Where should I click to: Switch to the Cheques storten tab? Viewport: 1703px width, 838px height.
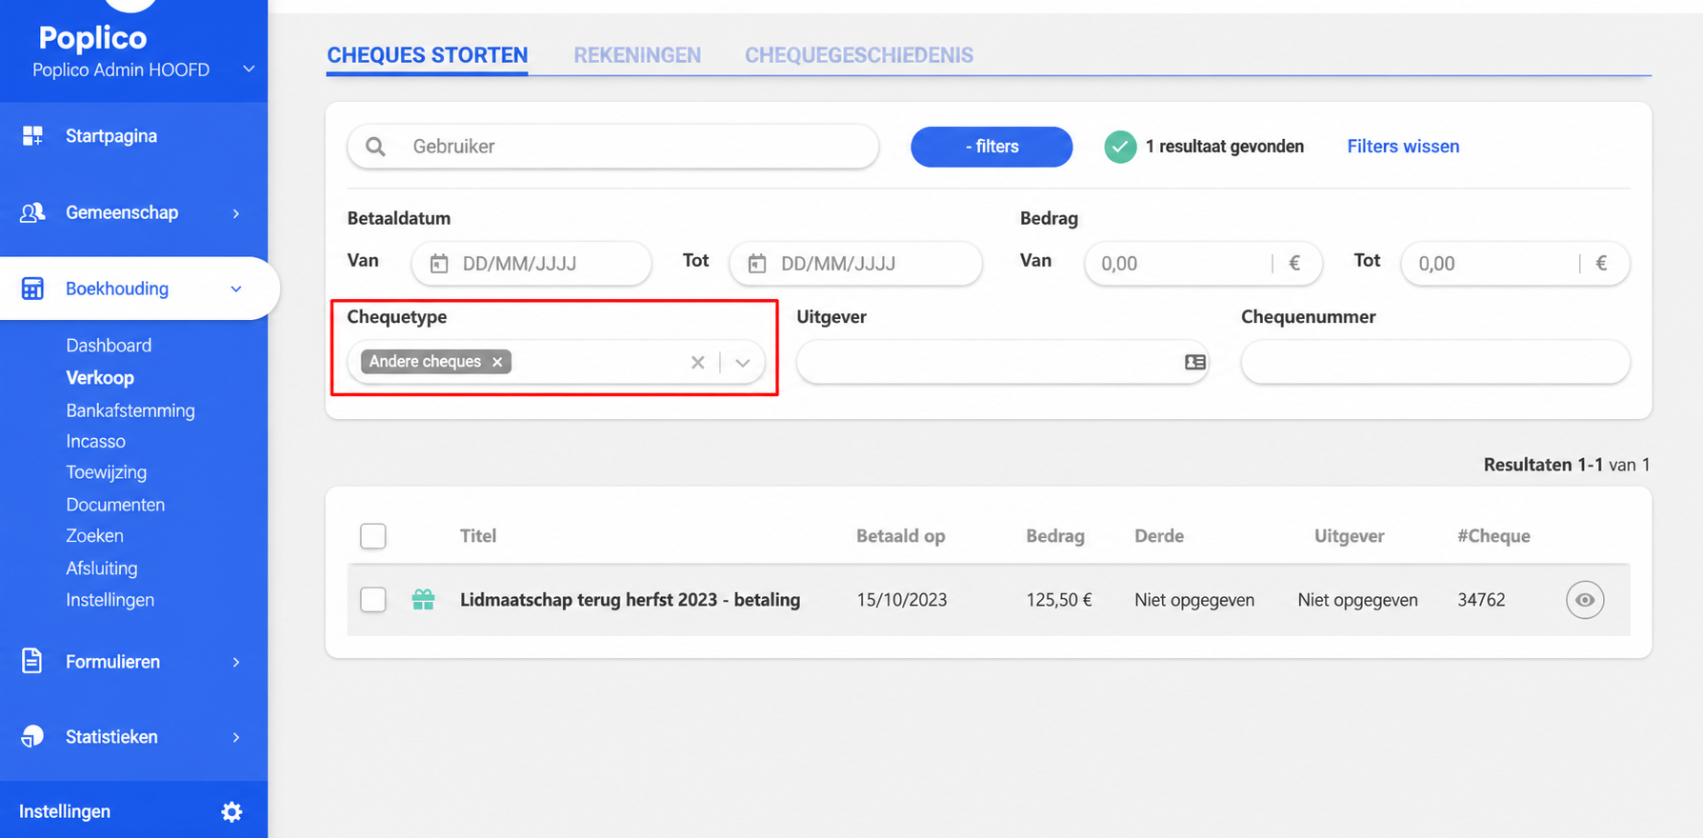428,55
